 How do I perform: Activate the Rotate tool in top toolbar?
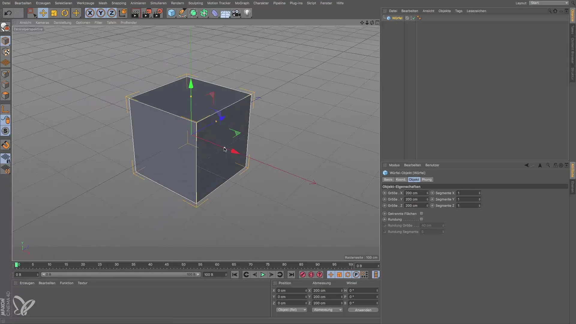pos(65,13)
